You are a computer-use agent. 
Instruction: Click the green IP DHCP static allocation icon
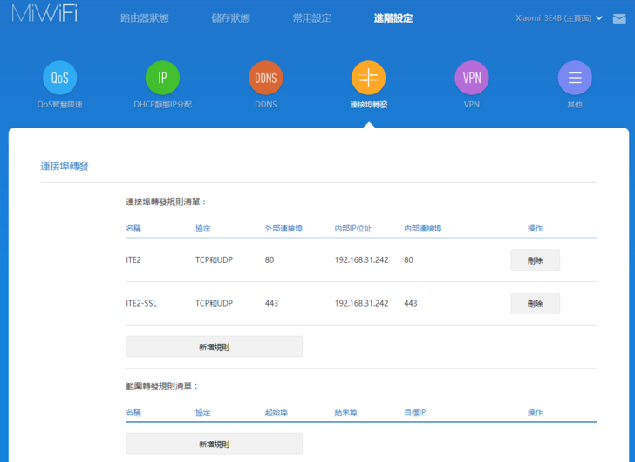tap(162, 79)
